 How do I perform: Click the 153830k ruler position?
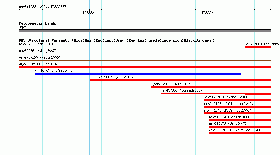pos(207,13)
